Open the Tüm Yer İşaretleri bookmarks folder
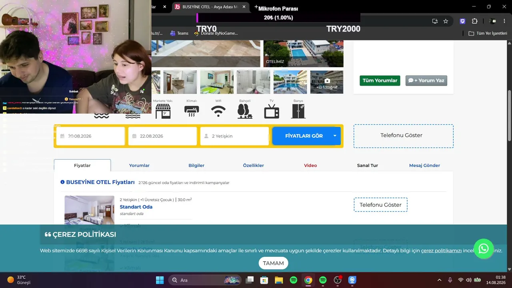The width and height of the screenshot is (512, 288). point(488,33)
